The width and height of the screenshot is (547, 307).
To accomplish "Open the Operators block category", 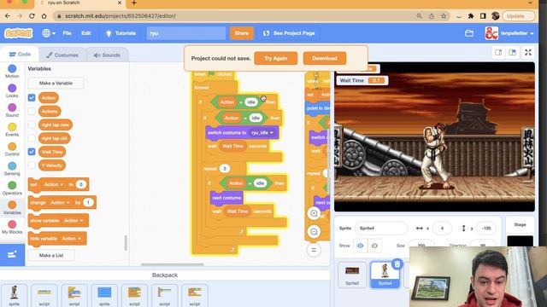I will tap(12, 188).
